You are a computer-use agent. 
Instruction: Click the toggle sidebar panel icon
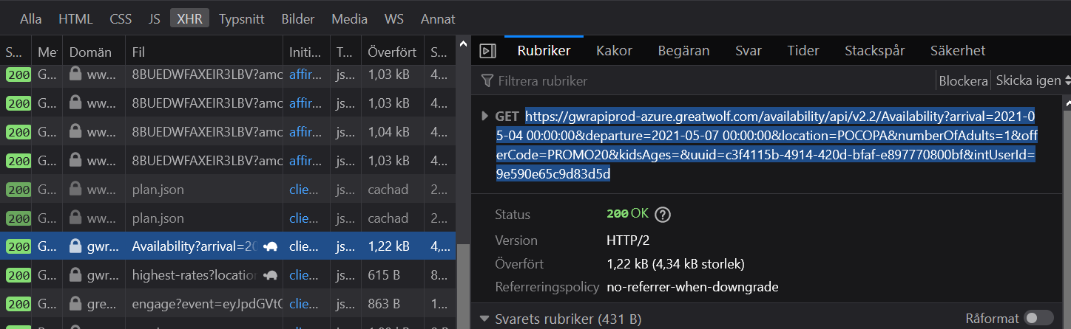487,51
